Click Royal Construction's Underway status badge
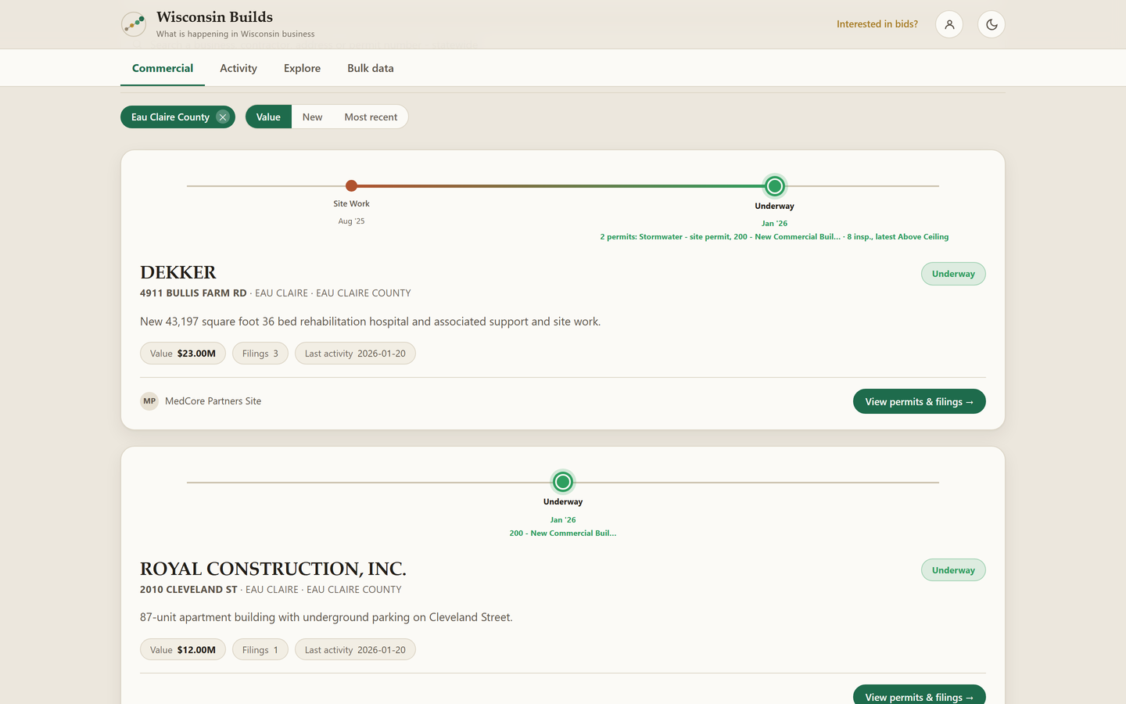This screenshot has width=1126, height=704. [953, 570]
